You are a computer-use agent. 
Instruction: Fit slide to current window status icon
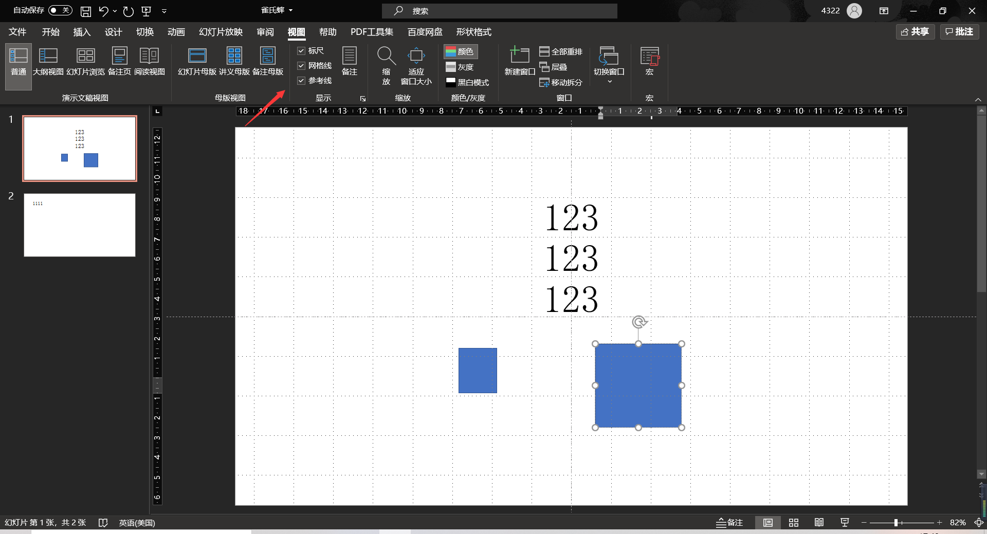[x=979, y=523]
